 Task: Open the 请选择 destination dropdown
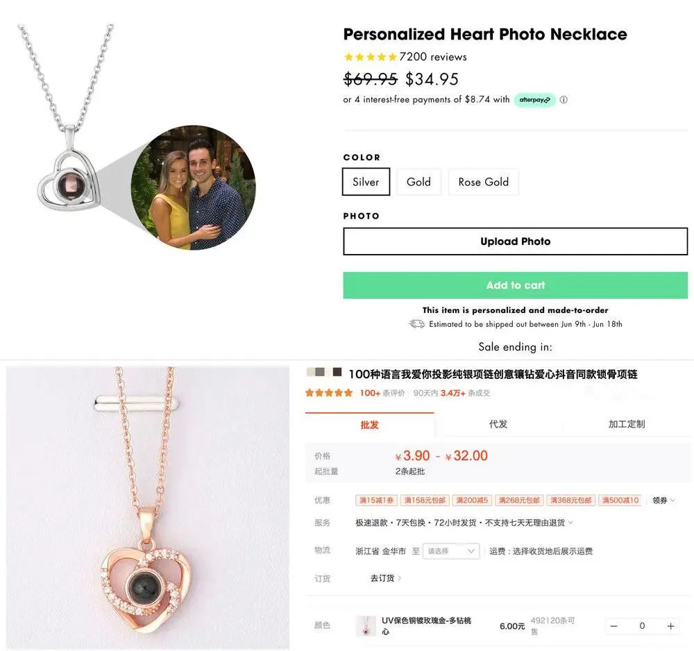(x=451, y=551)
